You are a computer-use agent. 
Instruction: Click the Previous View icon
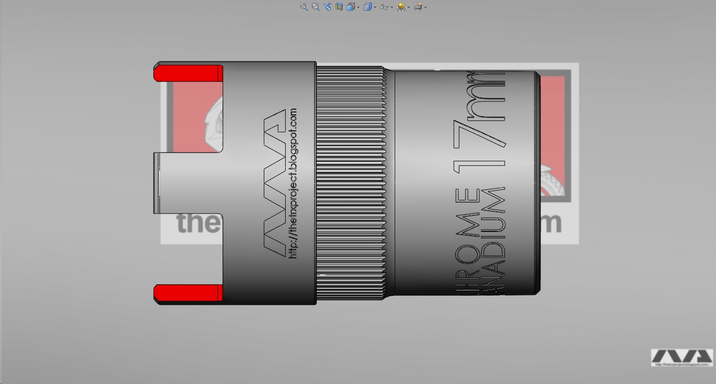(x=327, y=7)
